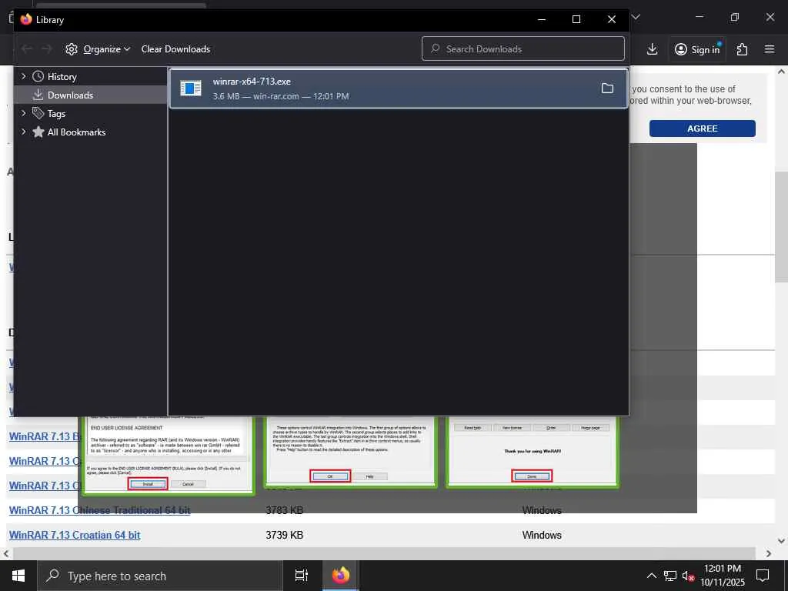Click the winrar-x64-713.exe file icon
The image size is (788, 591).
point(191,88)
